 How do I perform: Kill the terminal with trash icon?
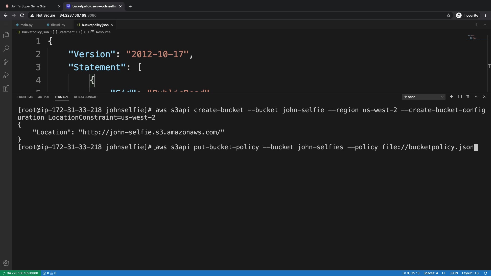pyautogui.click(x=468, y=97)
